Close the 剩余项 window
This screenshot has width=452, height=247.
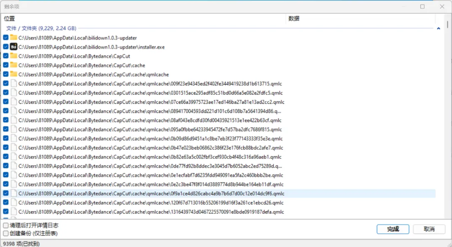(442, 6)
